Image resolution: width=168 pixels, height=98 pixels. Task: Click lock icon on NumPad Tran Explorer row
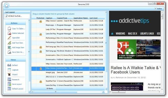(x=41, y=82)
